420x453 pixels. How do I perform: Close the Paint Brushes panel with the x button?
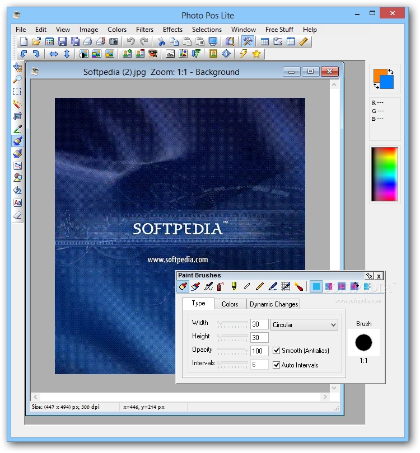click(379, 276)
